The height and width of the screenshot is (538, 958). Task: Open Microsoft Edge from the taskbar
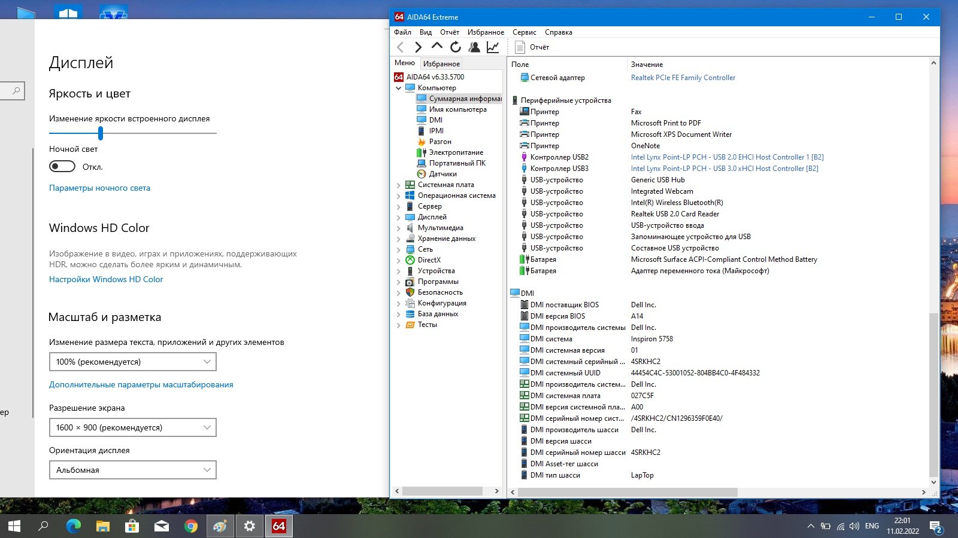(73, 526)
